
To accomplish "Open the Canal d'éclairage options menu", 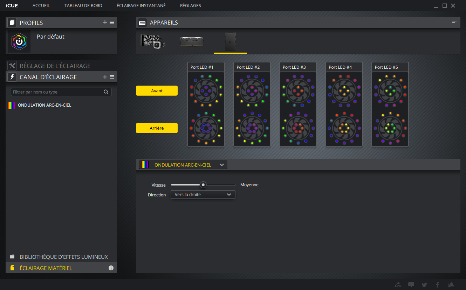I will pyautogui.click(x=112, y=77).
